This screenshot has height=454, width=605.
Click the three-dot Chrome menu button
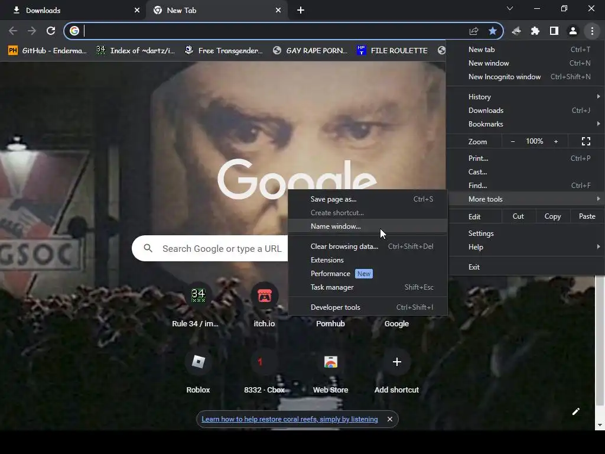592,31
